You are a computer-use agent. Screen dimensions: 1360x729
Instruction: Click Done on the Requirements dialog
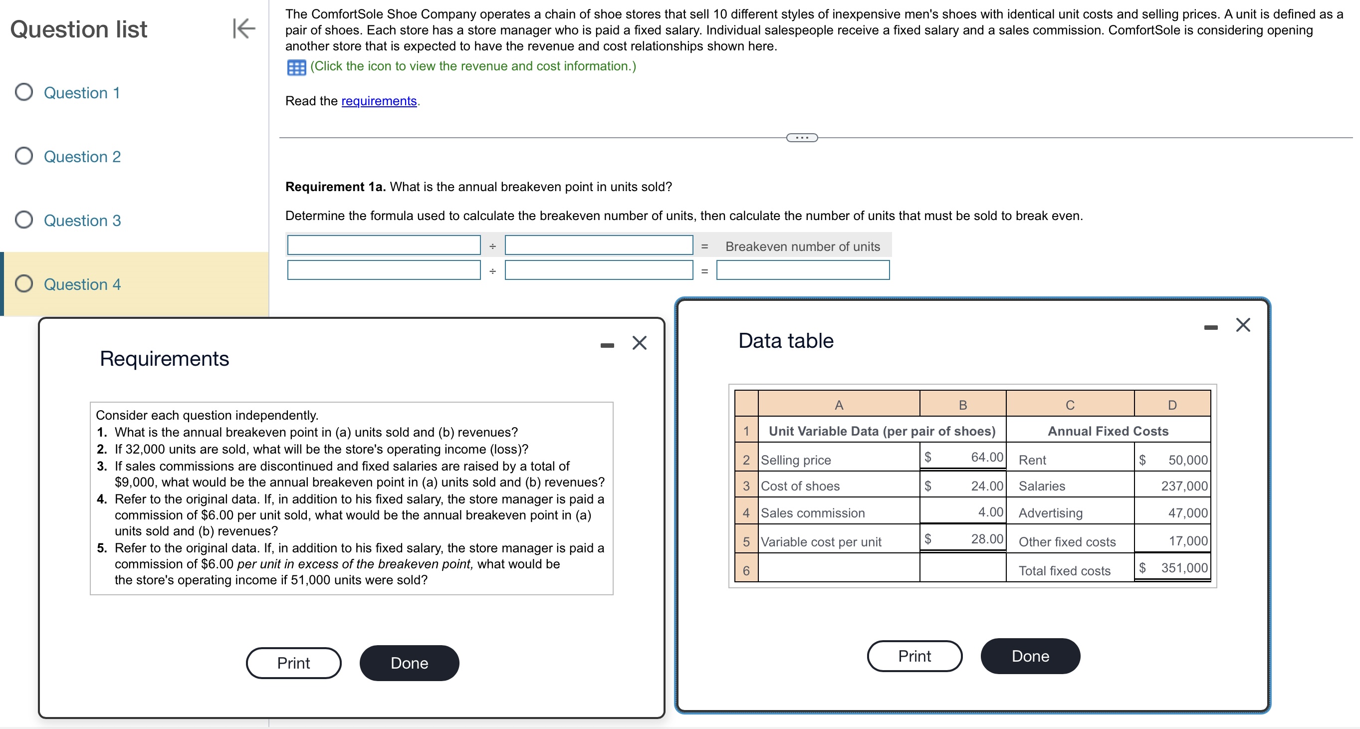409,663
